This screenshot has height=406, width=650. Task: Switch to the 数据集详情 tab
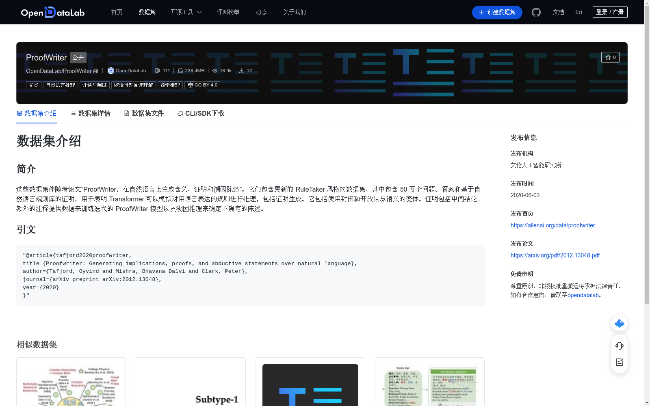[90, 113]
